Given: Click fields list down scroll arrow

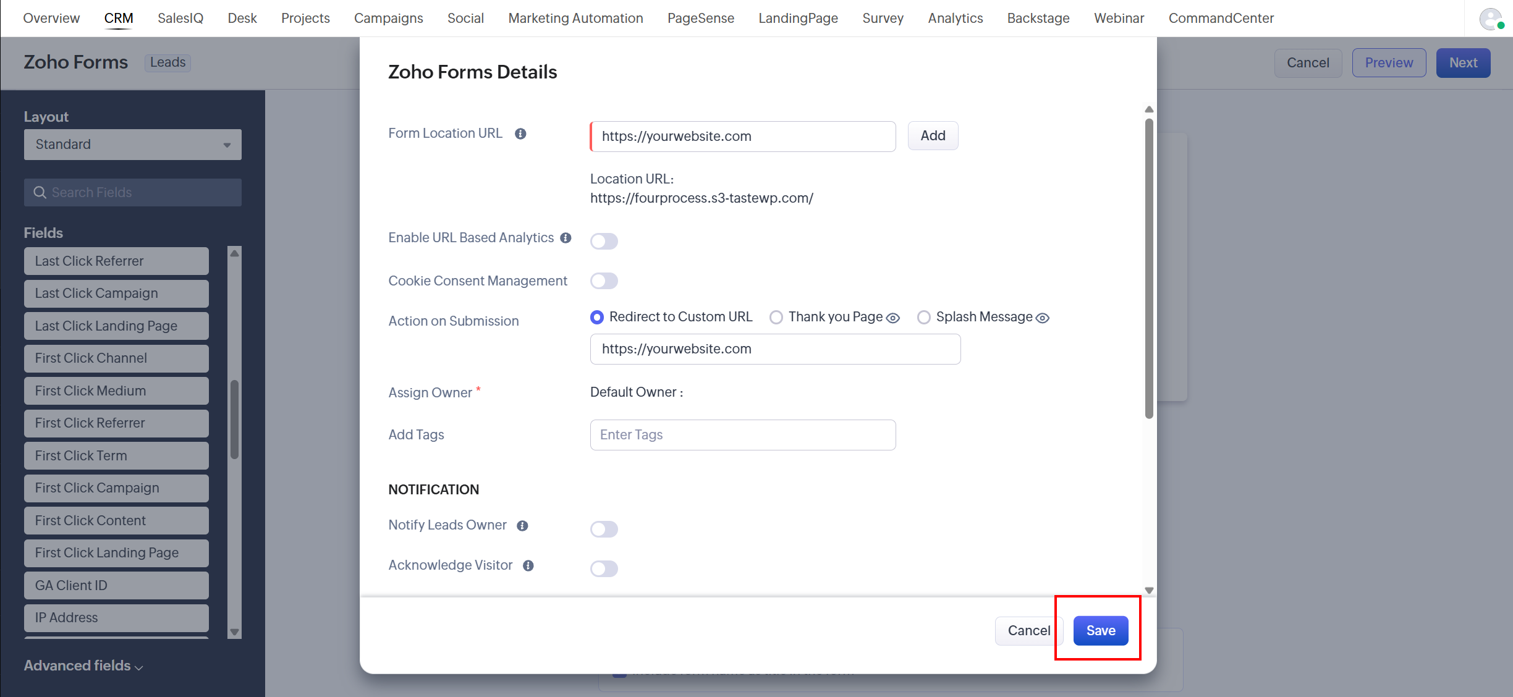Looking at the screenshot, I should click(234, 632).
